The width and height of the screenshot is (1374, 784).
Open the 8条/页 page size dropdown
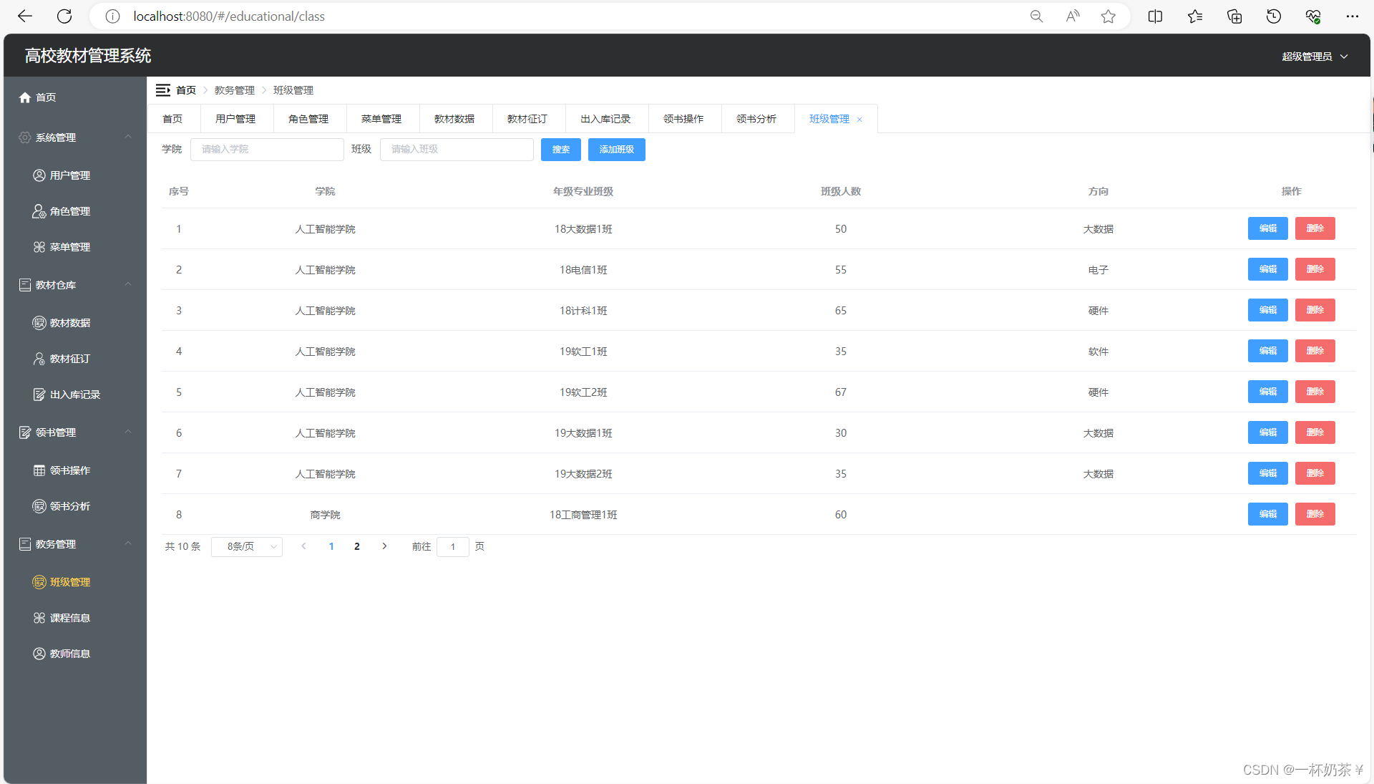247,547
